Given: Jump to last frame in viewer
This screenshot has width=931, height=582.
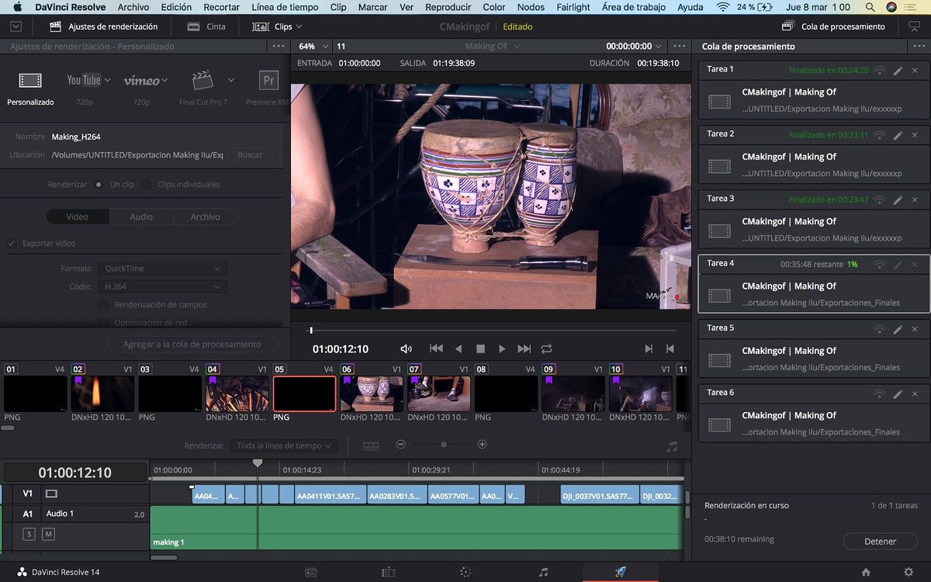Looking at the screenshot, I should (x=524, y=349).
